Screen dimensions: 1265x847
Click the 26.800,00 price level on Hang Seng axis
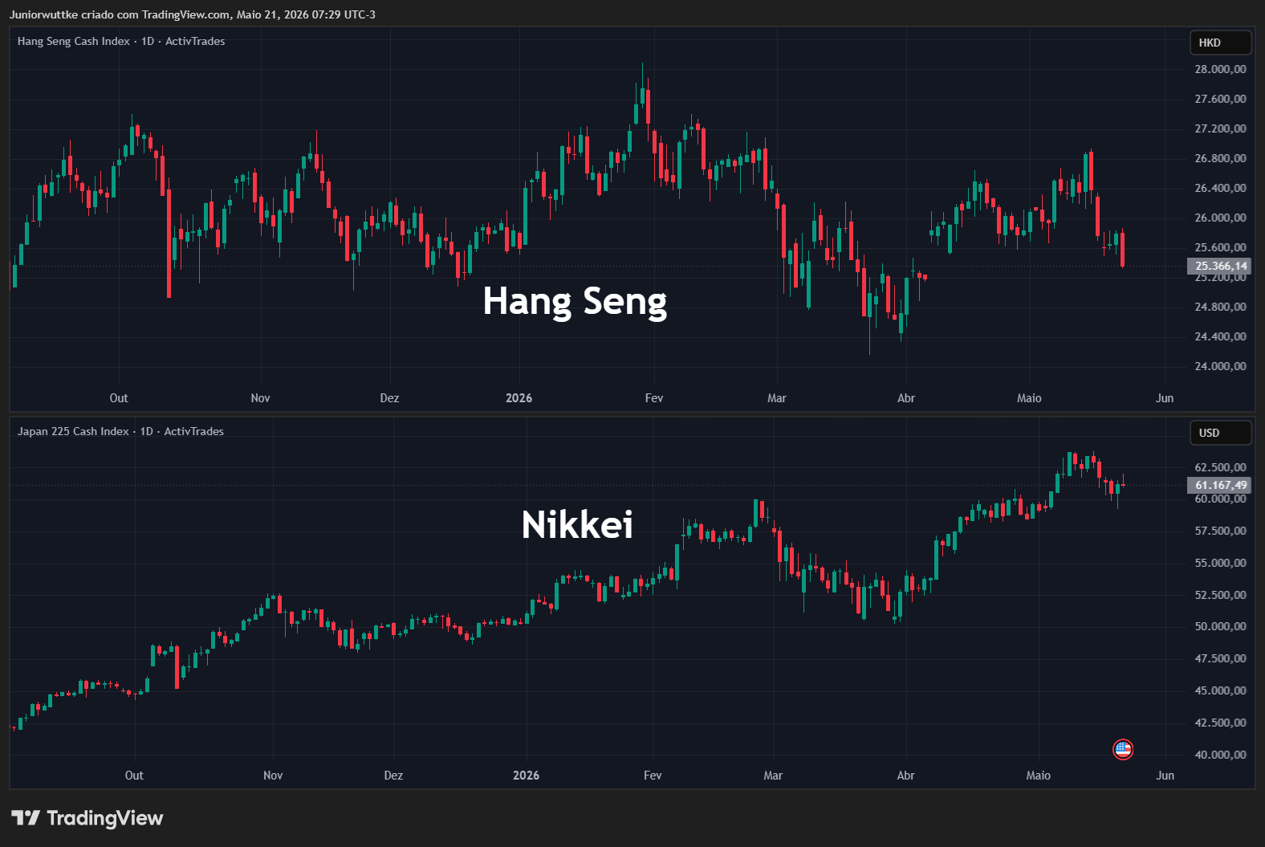point(1220,158)
